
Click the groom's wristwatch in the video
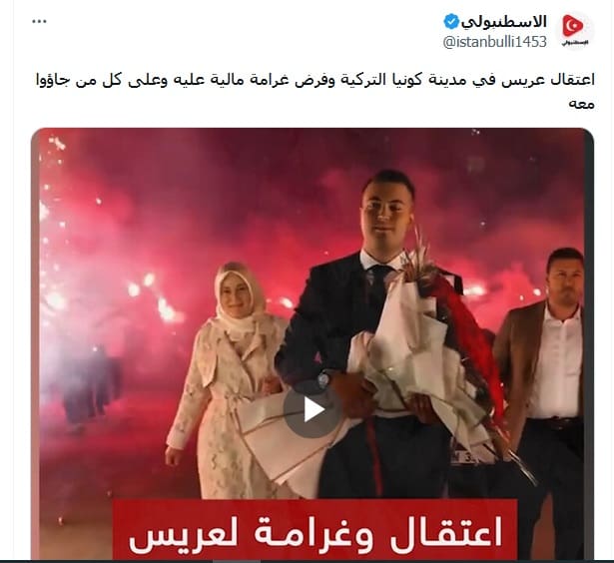click(x=324, y=379)
